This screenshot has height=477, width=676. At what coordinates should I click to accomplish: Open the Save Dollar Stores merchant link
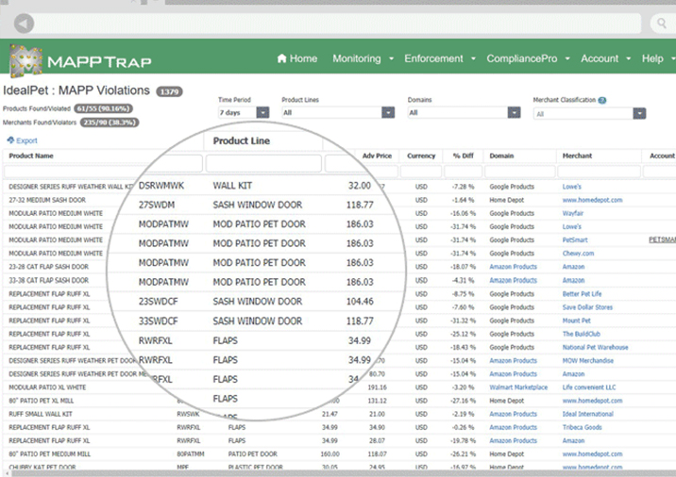(587, 307)
